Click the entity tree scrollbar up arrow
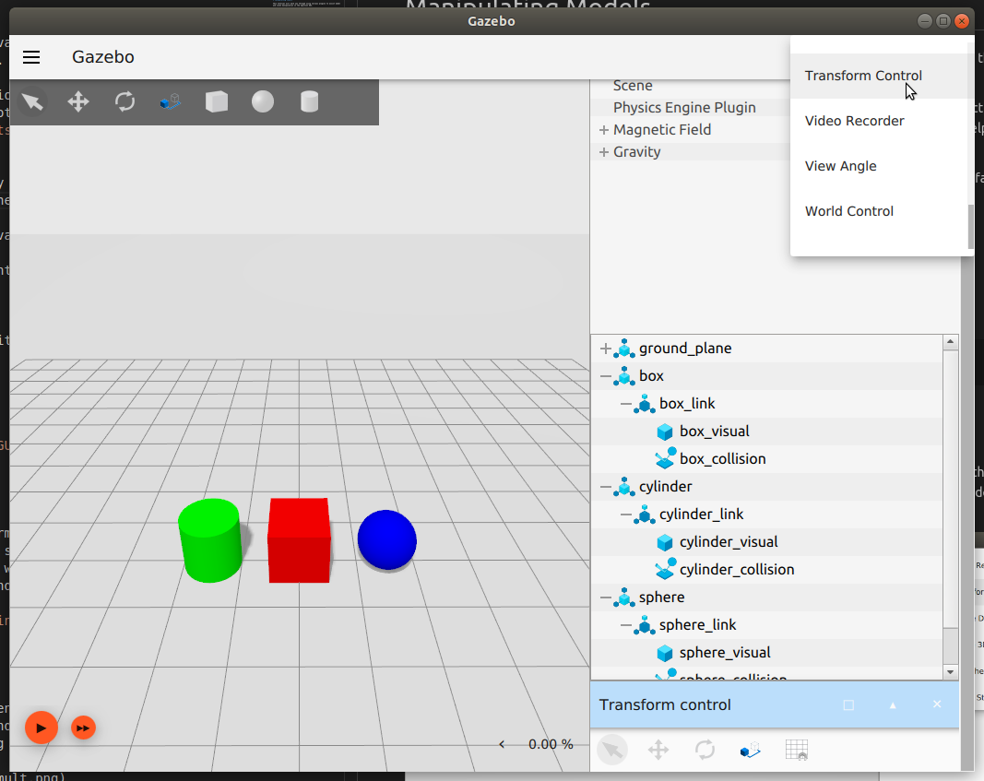The image size is (984, 781). 950,342
